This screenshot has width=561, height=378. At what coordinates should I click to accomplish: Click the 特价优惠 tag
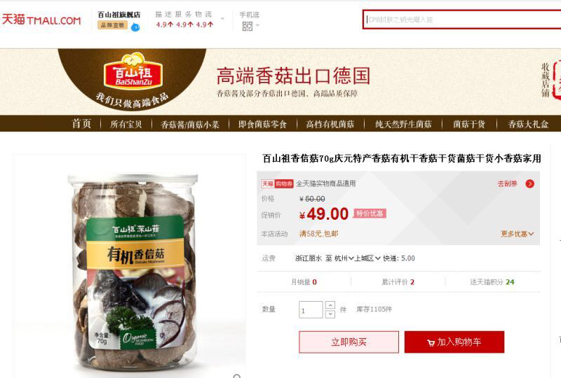tap(370, 213)
